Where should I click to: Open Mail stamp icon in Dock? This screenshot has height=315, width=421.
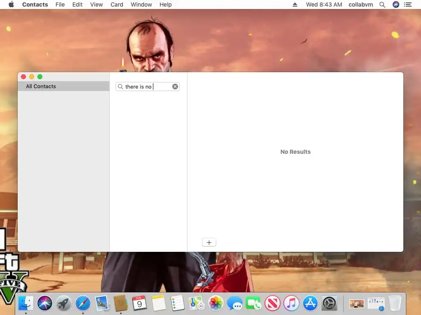[102, 303]
